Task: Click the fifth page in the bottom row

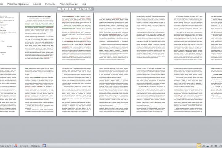Action: coord(150,90)
